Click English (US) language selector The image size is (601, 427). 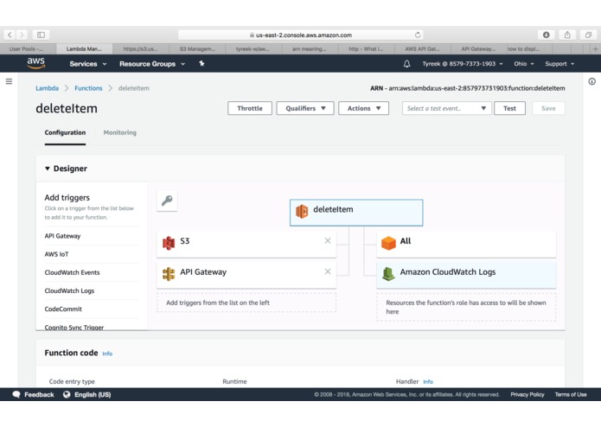pos(93,394)
